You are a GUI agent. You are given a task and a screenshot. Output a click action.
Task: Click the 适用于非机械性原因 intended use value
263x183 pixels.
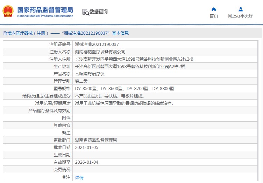124,103
